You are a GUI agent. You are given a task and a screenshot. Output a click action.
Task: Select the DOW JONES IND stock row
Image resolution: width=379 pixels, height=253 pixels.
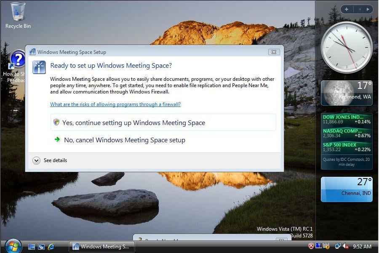coord(347,120)
